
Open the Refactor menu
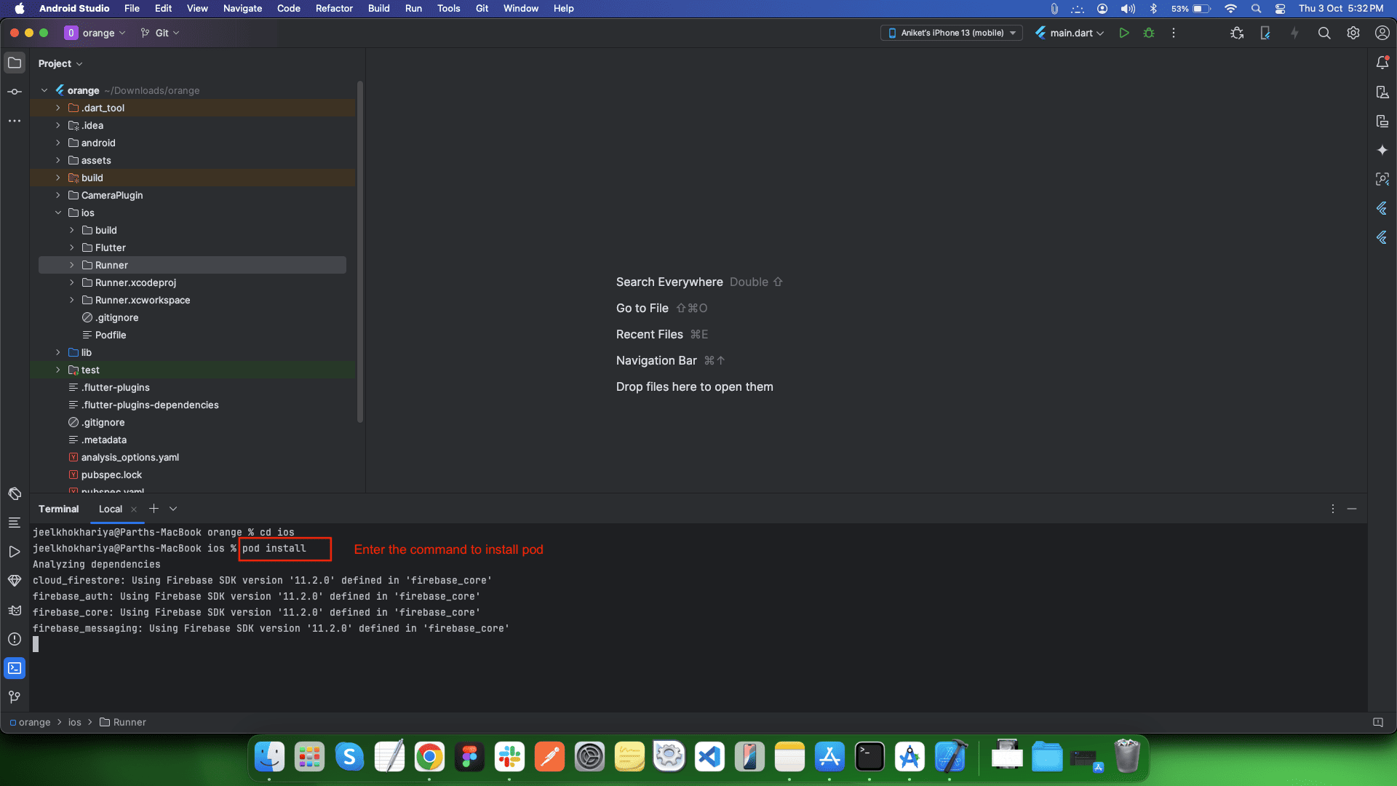334,8
